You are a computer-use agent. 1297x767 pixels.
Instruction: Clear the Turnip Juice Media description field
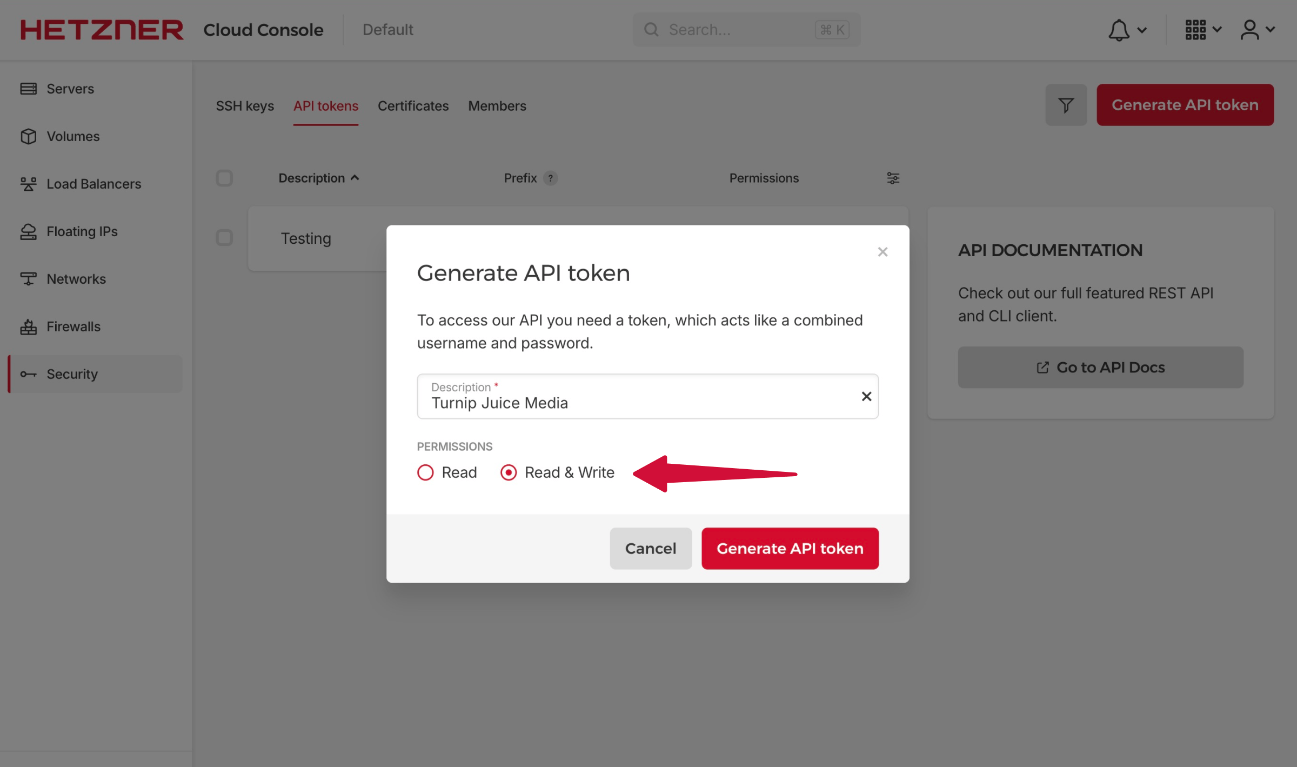click(866, 396)
